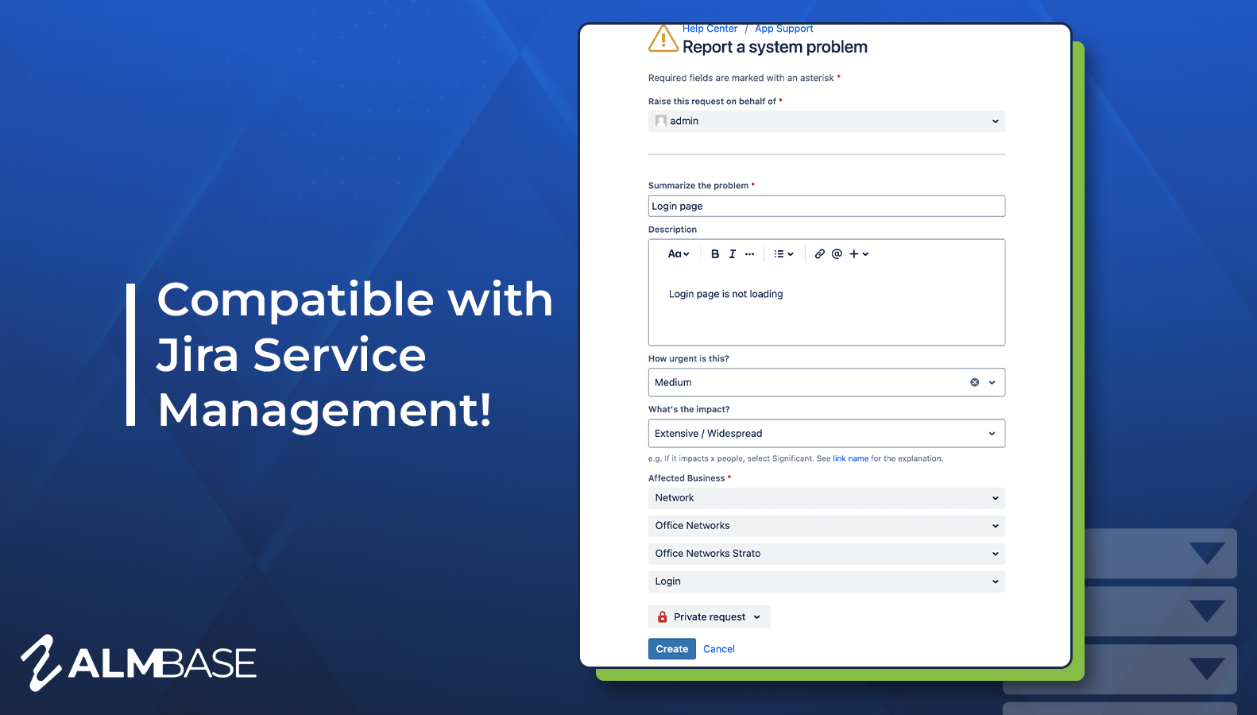
Task: Go to Help Center breadcrumb
Action: [710, 29]
